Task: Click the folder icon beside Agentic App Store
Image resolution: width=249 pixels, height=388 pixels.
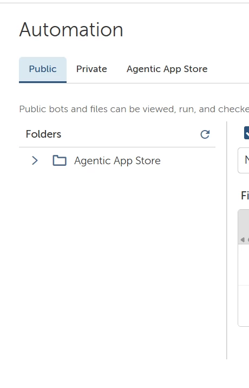Action: [60, 160]
